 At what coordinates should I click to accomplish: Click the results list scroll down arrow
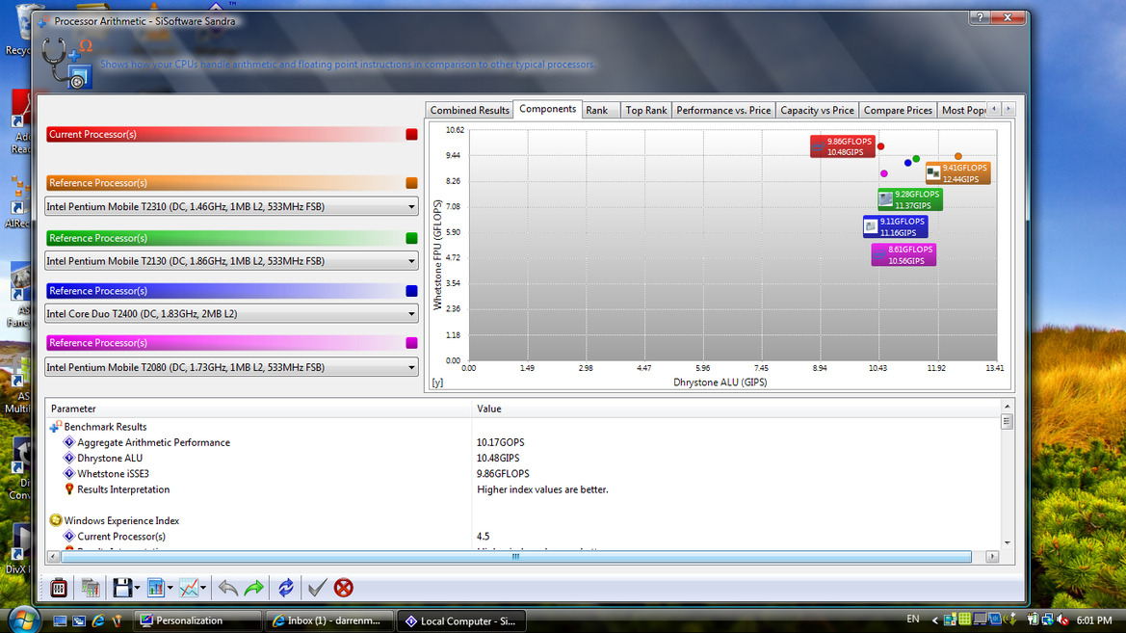(1007, 542)
